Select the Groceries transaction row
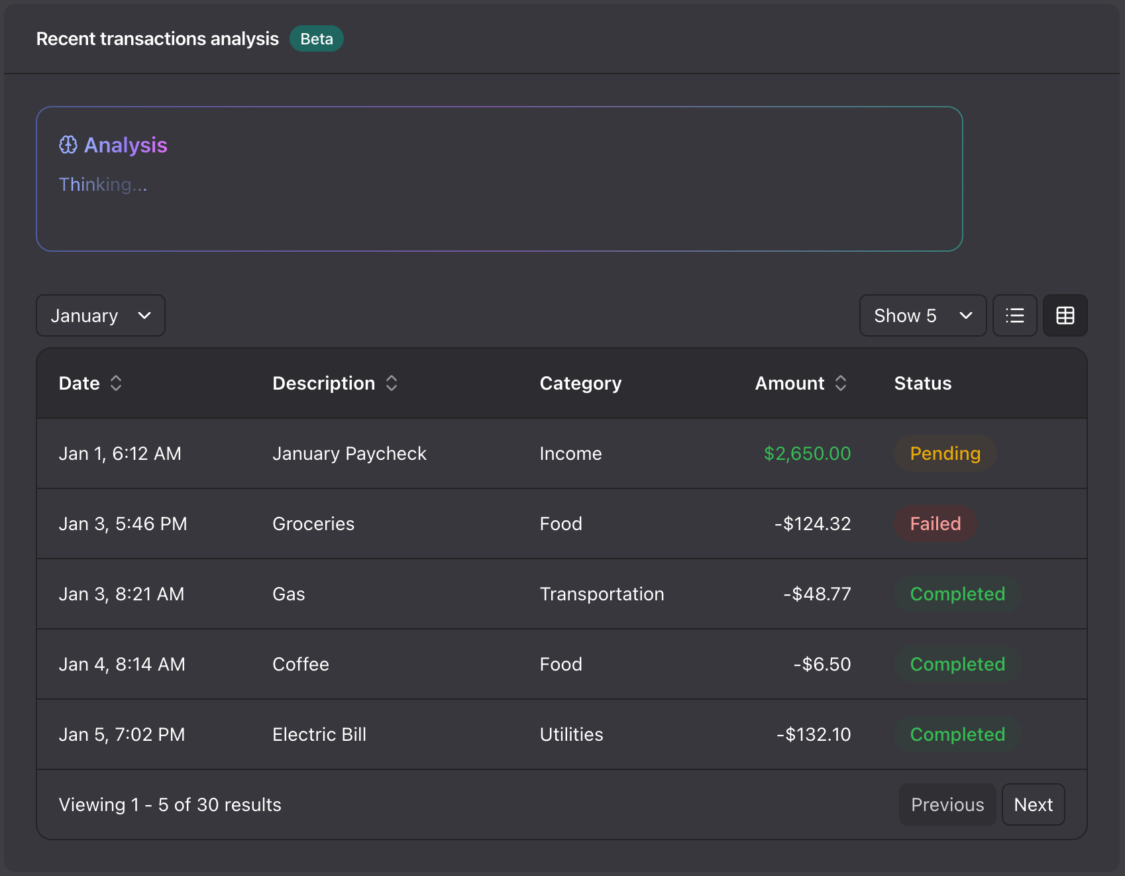Screen dimensions: 1125x876 point(464,523)
